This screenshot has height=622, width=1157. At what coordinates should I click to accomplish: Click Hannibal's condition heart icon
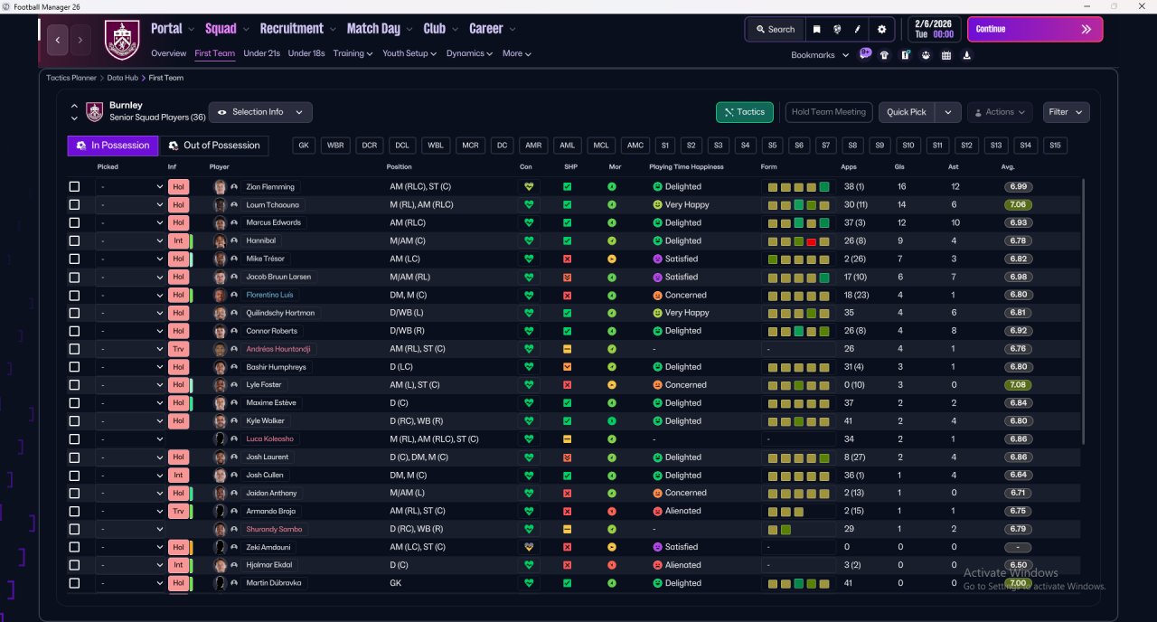click(x=529, y=240)
